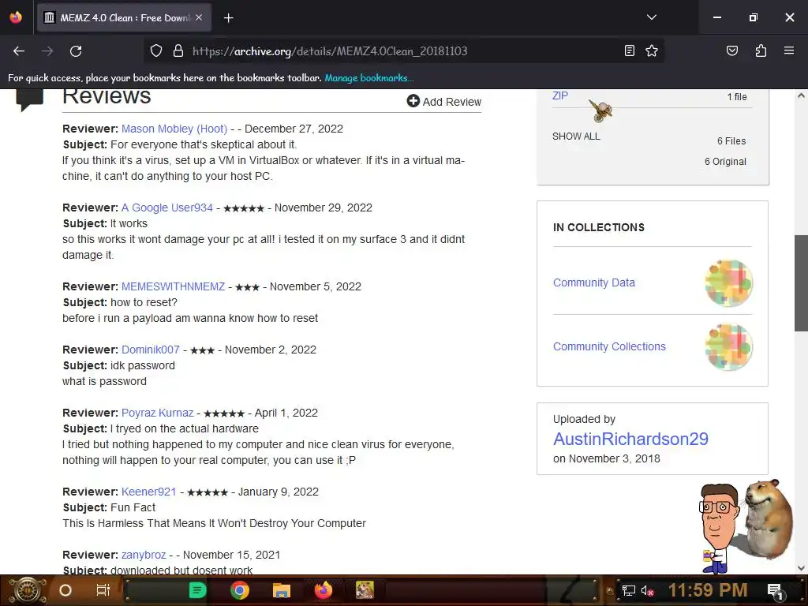
Task: Click scrollbar down arrow
Action: pos(801,568)
